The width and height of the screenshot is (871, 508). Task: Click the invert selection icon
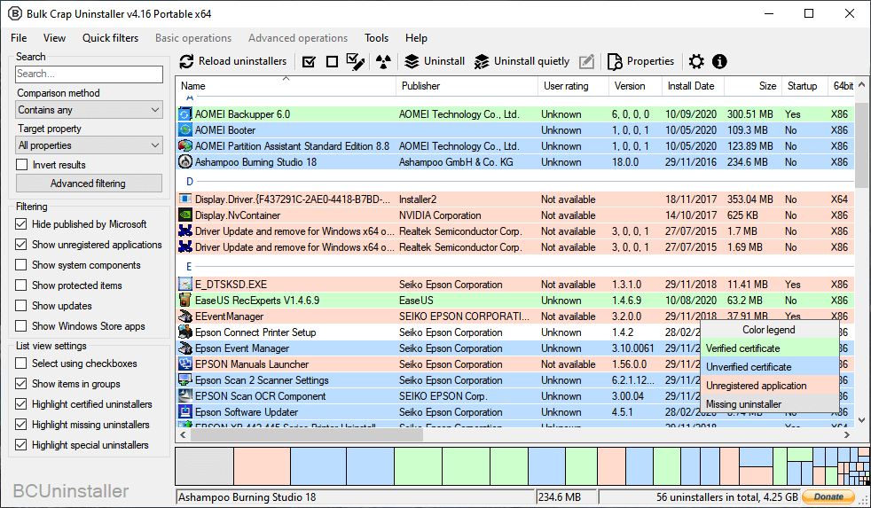point(356,62)
